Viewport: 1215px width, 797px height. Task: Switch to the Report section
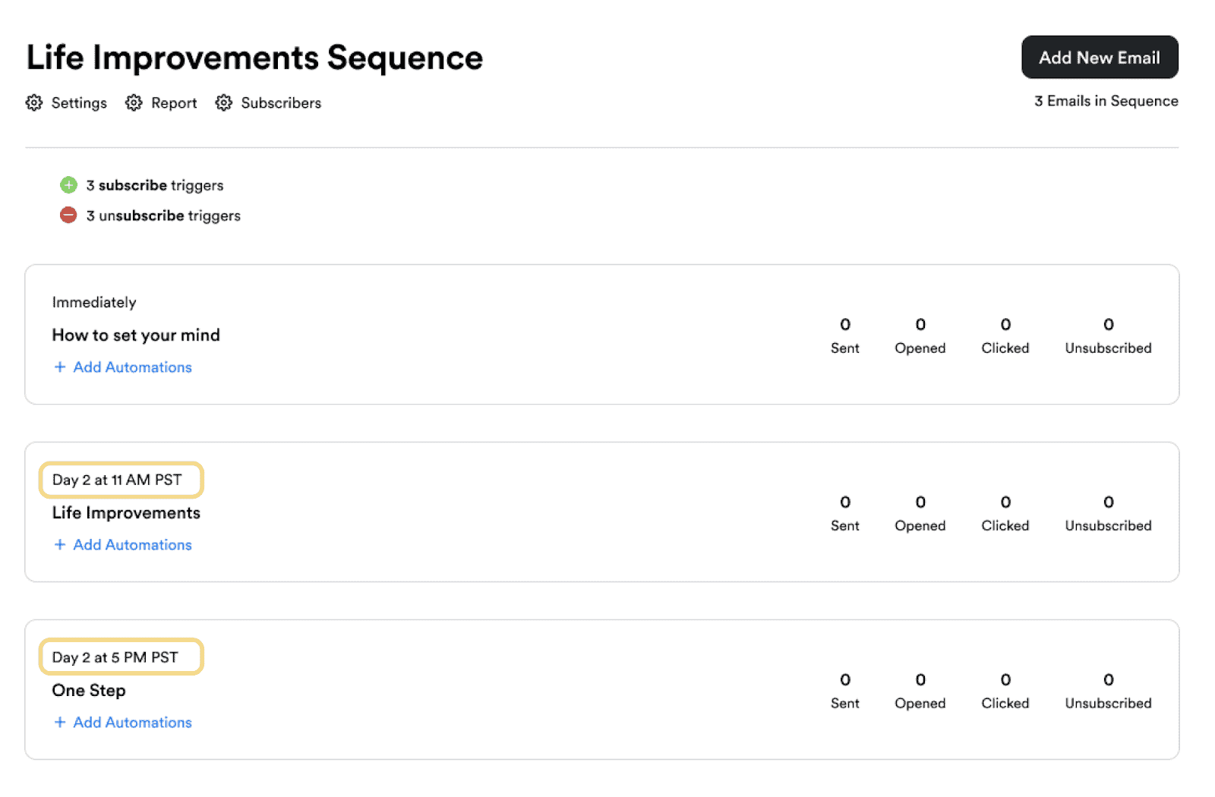point(174,103)
